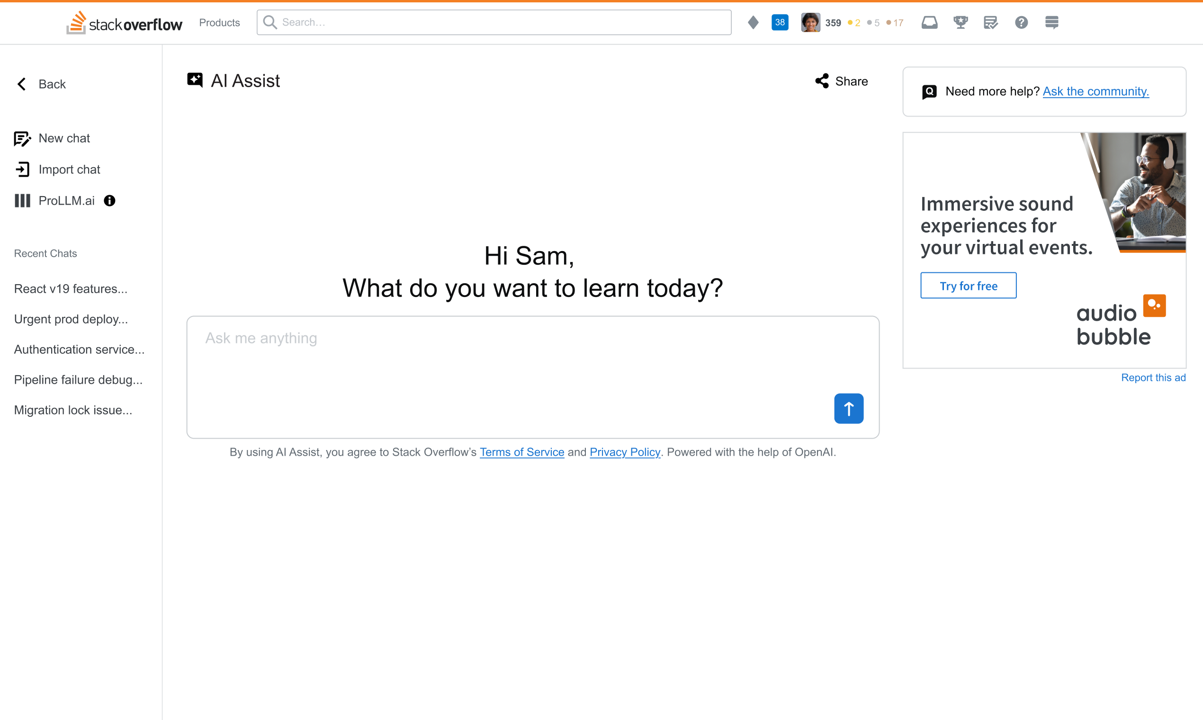The image size is (1203, 720).
Task: Open the React v19 features chat
Action: click(71, 288)
